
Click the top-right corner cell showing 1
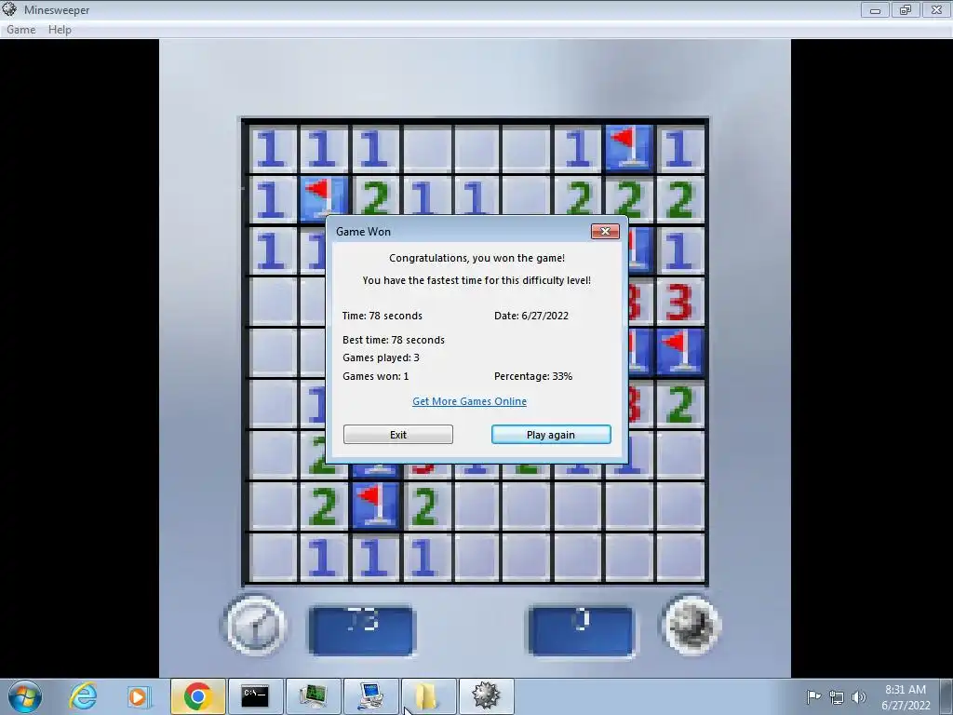[680, 148]
